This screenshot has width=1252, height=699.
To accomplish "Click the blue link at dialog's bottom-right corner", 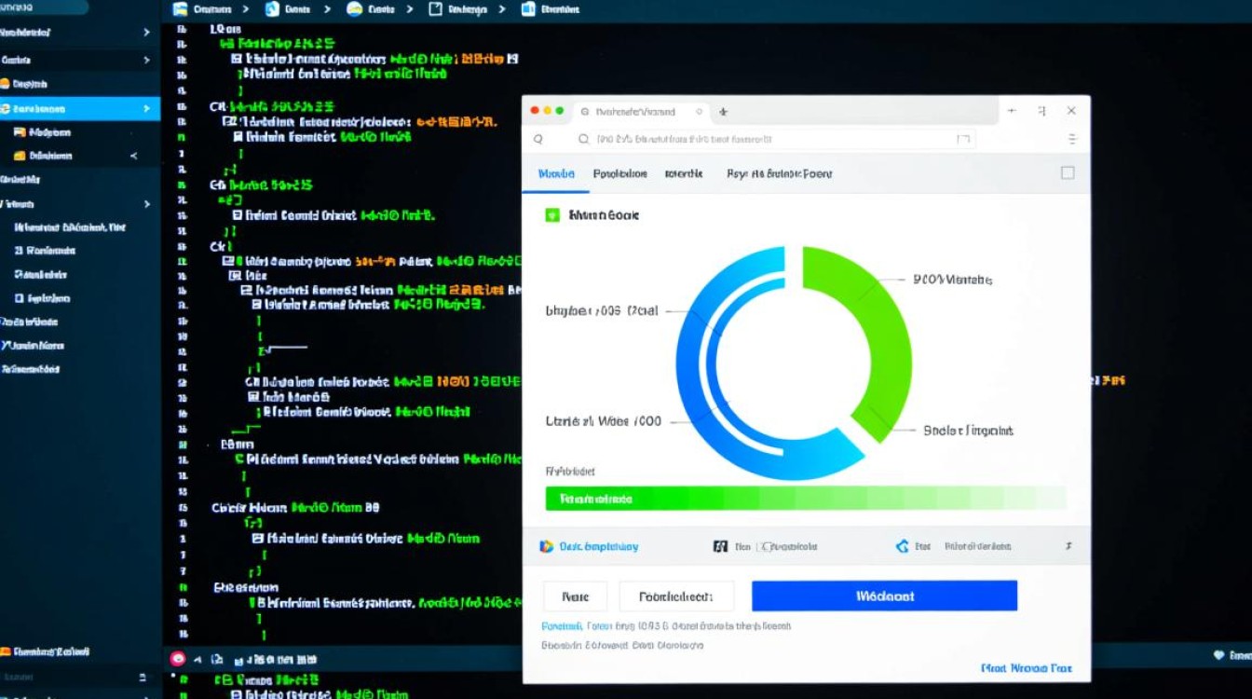I will click(1026, 668).
